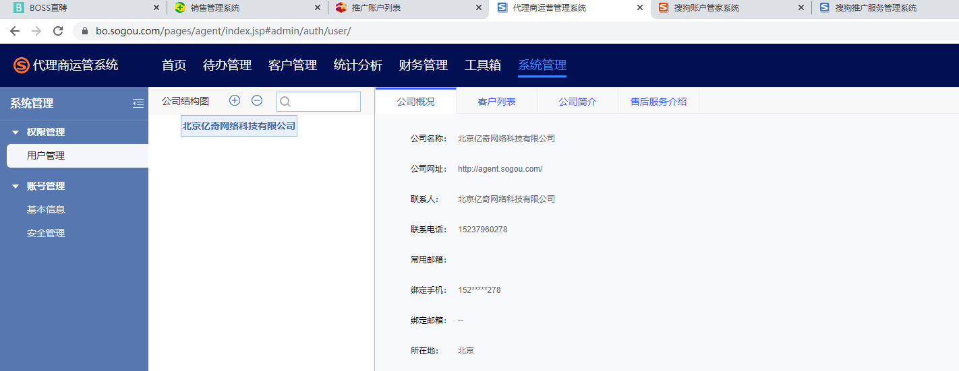Collapse the 权限管理 section arrow

coord(16,133)
